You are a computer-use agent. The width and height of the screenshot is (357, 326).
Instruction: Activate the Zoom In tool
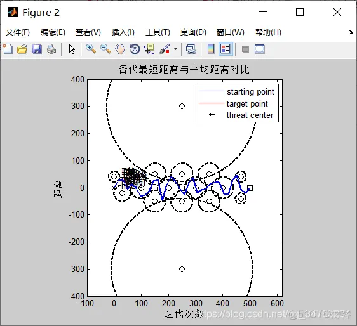pyautogui.click(x=91, y=49)
